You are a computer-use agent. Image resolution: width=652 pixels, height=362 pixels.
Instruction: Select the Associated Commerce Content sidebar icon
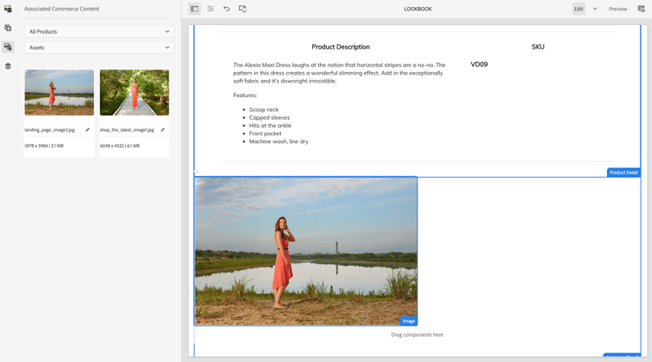click(8, 47)
